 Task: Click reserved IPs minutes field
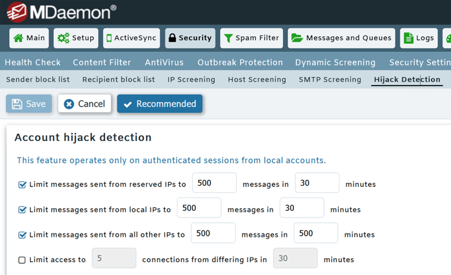pos(317,182)
